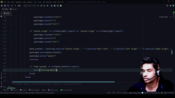Navigate forward with the right arrow icon
Viewport: 175px width, 98px height.
[15, 6]
